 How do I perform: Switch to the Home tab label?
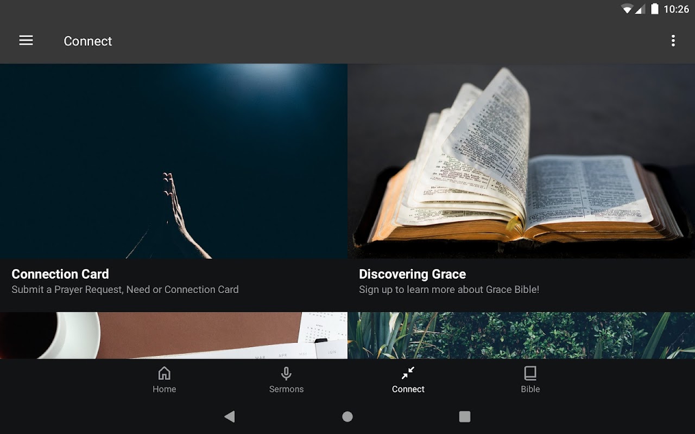164,389
